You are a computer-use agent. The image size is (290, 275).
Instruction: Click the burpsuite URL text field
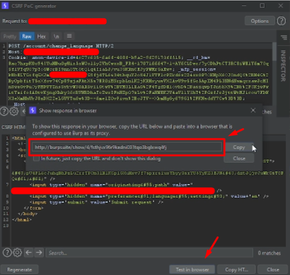coord(127,147)
